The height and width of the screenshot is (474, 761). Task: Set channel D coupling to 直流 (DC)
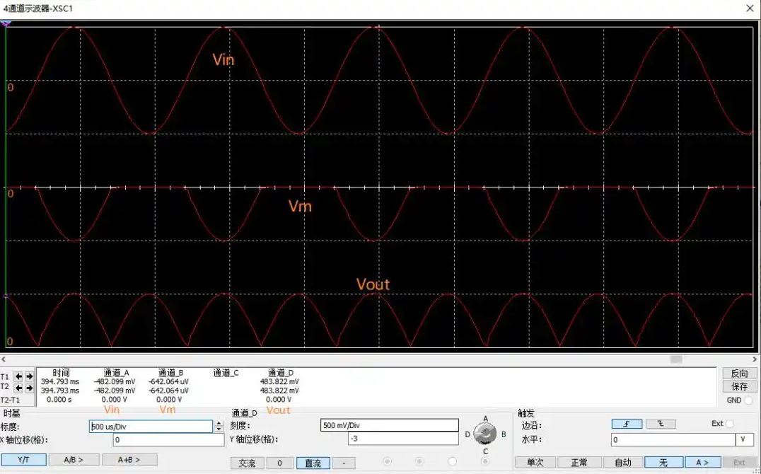[313, 463]
